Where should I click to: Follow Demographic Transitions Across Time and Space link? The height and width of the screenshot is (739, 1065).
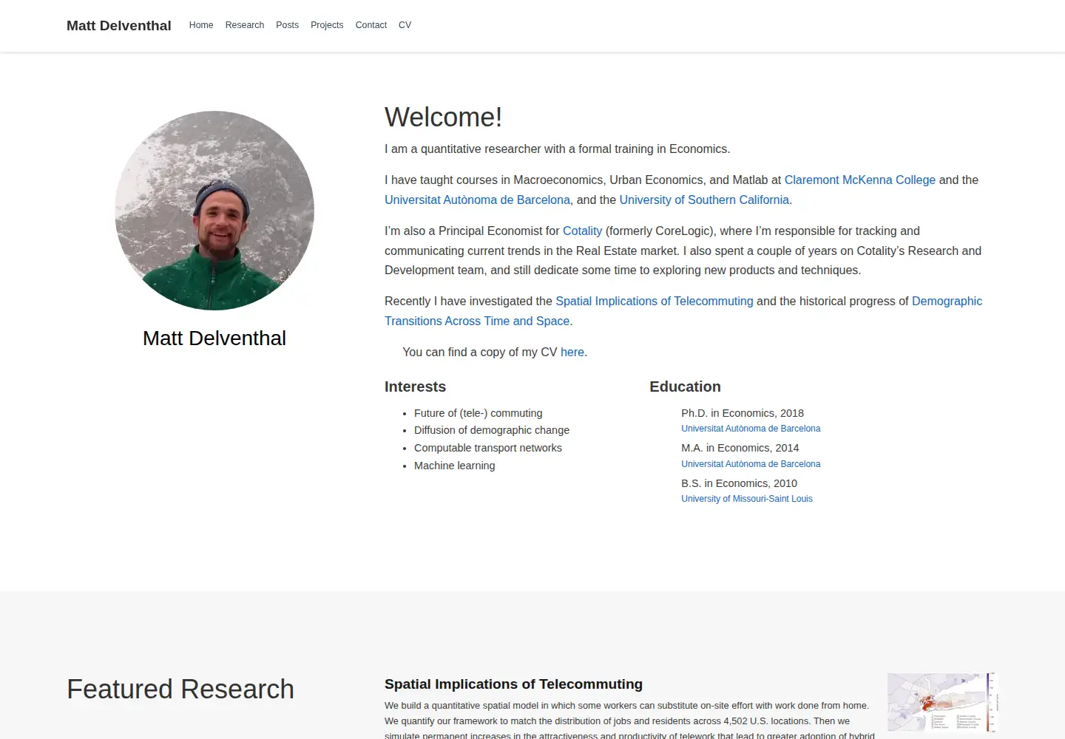947,301
